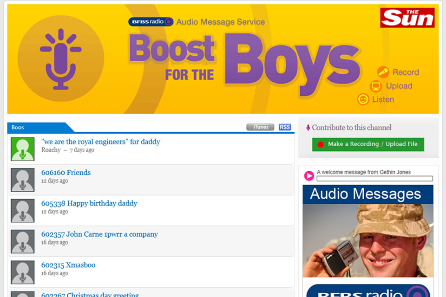This screenshot has height=297, width=446.
Task: Click the small microphone icon beside Contribute
Action: (x=308, y=128)
